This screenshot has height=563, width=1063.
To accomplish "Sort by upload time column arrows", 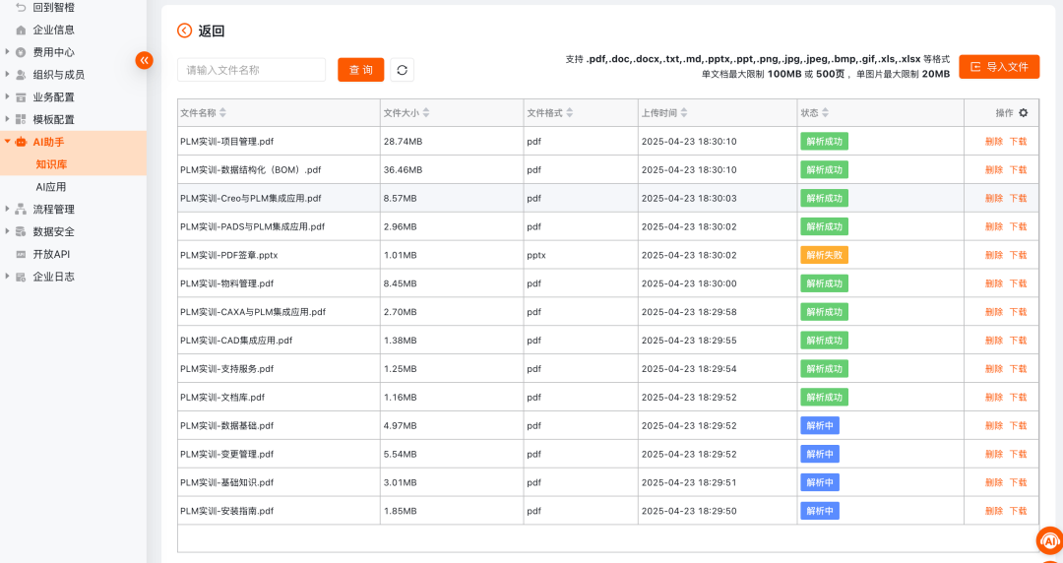I will (x=685, y=113).
